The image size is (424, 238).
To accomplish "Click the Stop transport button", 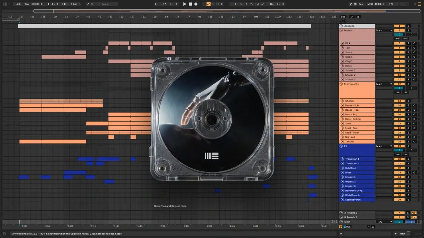I will pos(190,4).
